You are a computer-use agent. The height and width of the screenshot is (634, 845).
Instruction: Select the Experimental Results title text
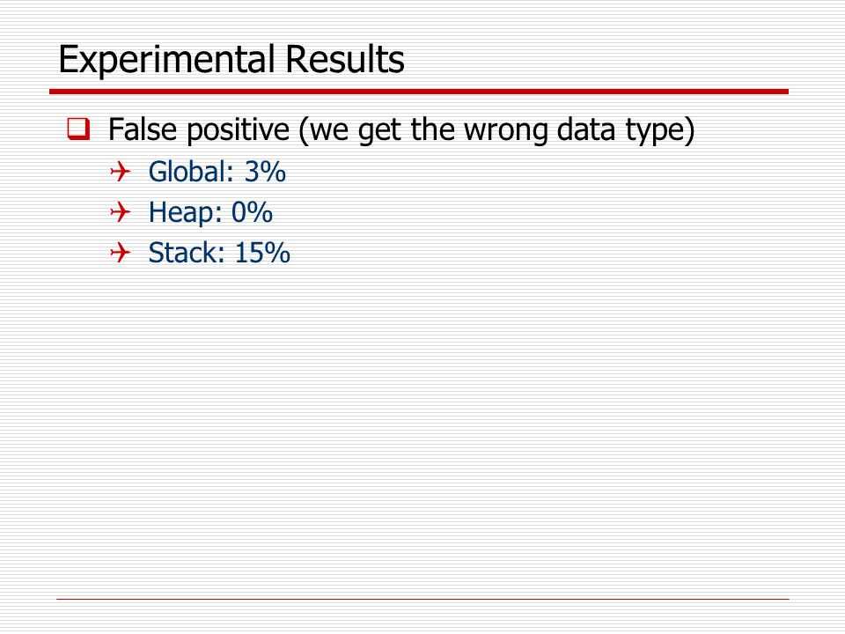tap(231, 59)
